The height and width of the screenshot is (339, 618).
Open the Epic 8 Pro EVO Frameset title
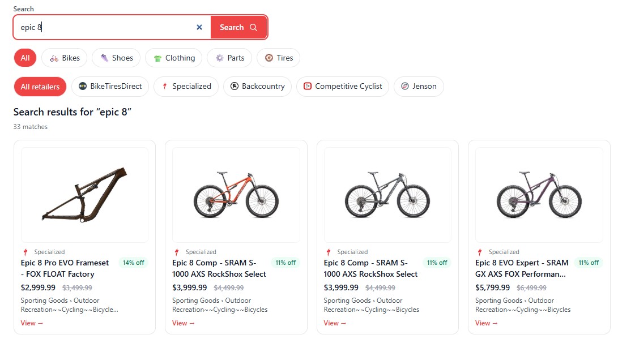pyautogui.click(x=65, y=268)
